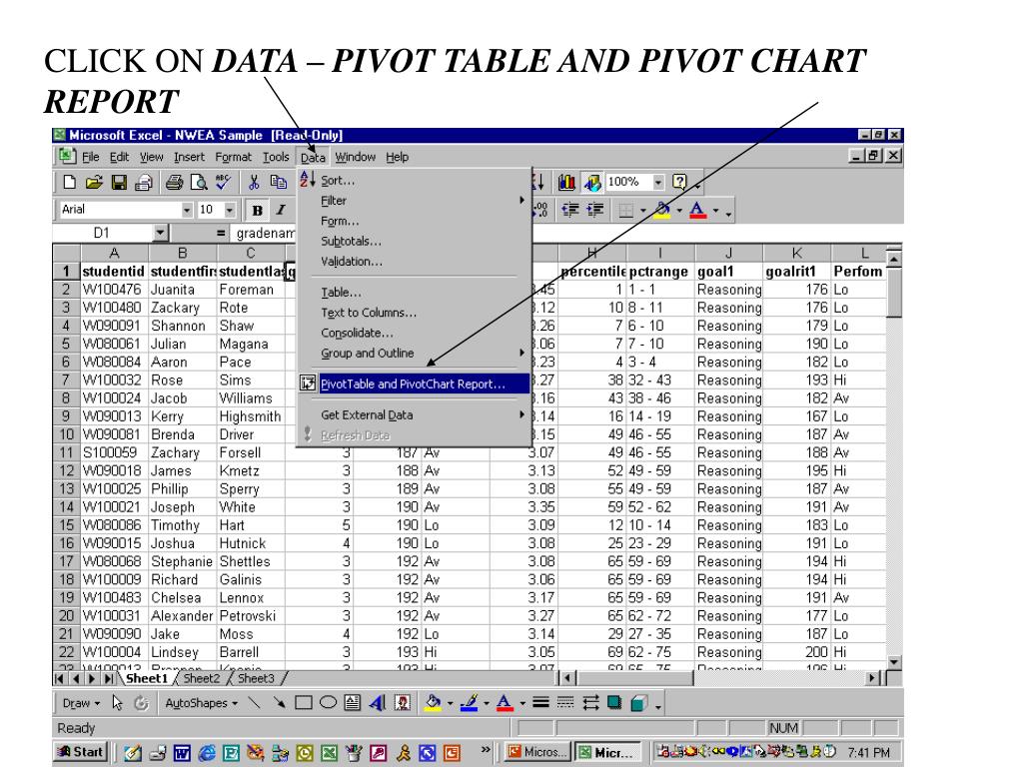Click the New workbook icon
Image resolution: width=1023 pixels, height=767 pixels.
69,183
